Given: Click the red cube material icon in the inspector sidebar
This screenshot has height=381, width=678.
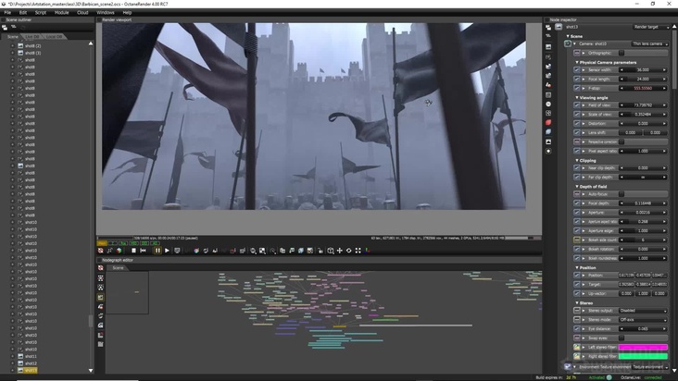Looking at the screenshot, I should [548, 123].
